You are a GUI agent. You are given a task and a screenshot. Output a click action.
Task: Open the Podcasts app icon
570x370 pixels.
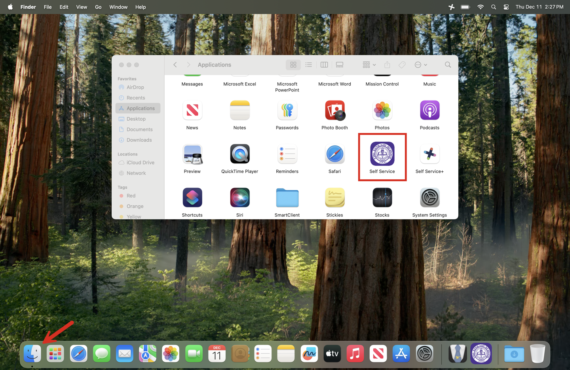[430, 110]
